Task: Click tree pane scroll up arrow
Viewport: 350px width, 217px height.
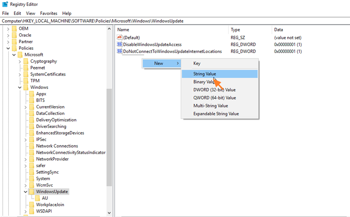Action: click(x=109, y=28)
